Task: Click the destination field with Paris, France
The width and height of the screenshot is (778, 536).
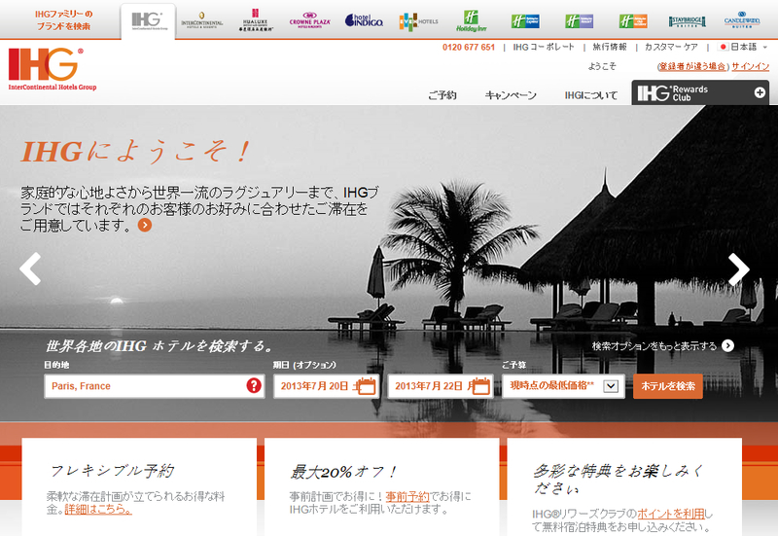Action: pyautogui.click(x=155, y=386)
